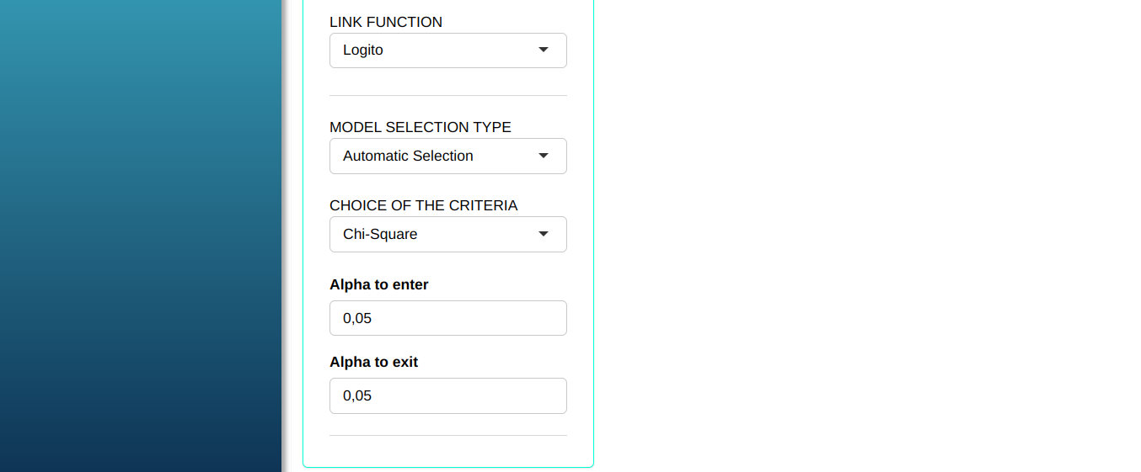Click the MODEL SELECTION TYPE heading label
Image resolution: width=1141 pixels, height=472 pixels.
point(421,128)
